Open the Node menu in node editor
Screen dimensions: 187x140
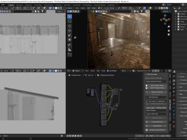point(103,71)
